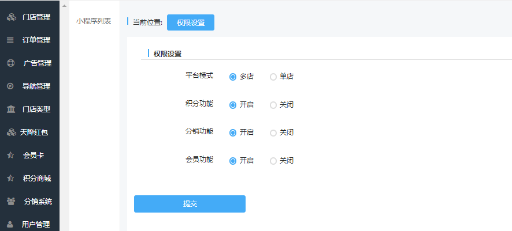Click the 用户管理 person icon

(10, 225)
